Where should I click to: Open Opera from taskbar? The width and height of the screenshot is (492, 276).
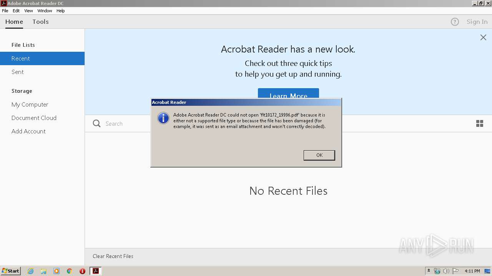82,271
